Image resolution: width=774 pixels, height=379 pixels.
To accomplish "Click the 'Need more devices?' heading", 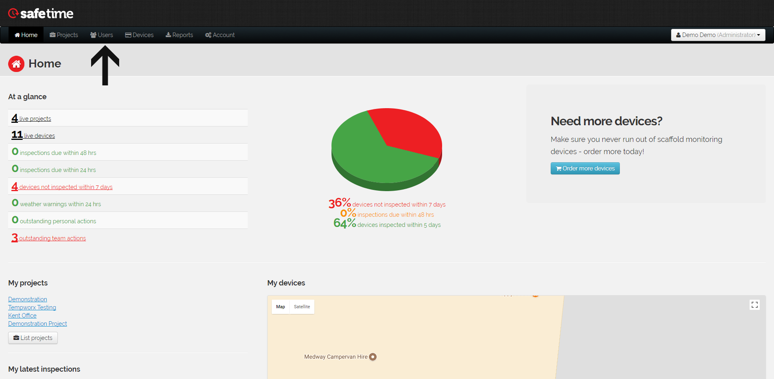I will pos(606,121).
